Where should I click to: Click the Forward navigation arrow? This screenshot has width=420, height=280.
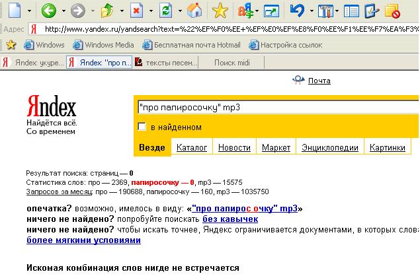[77, 11]
